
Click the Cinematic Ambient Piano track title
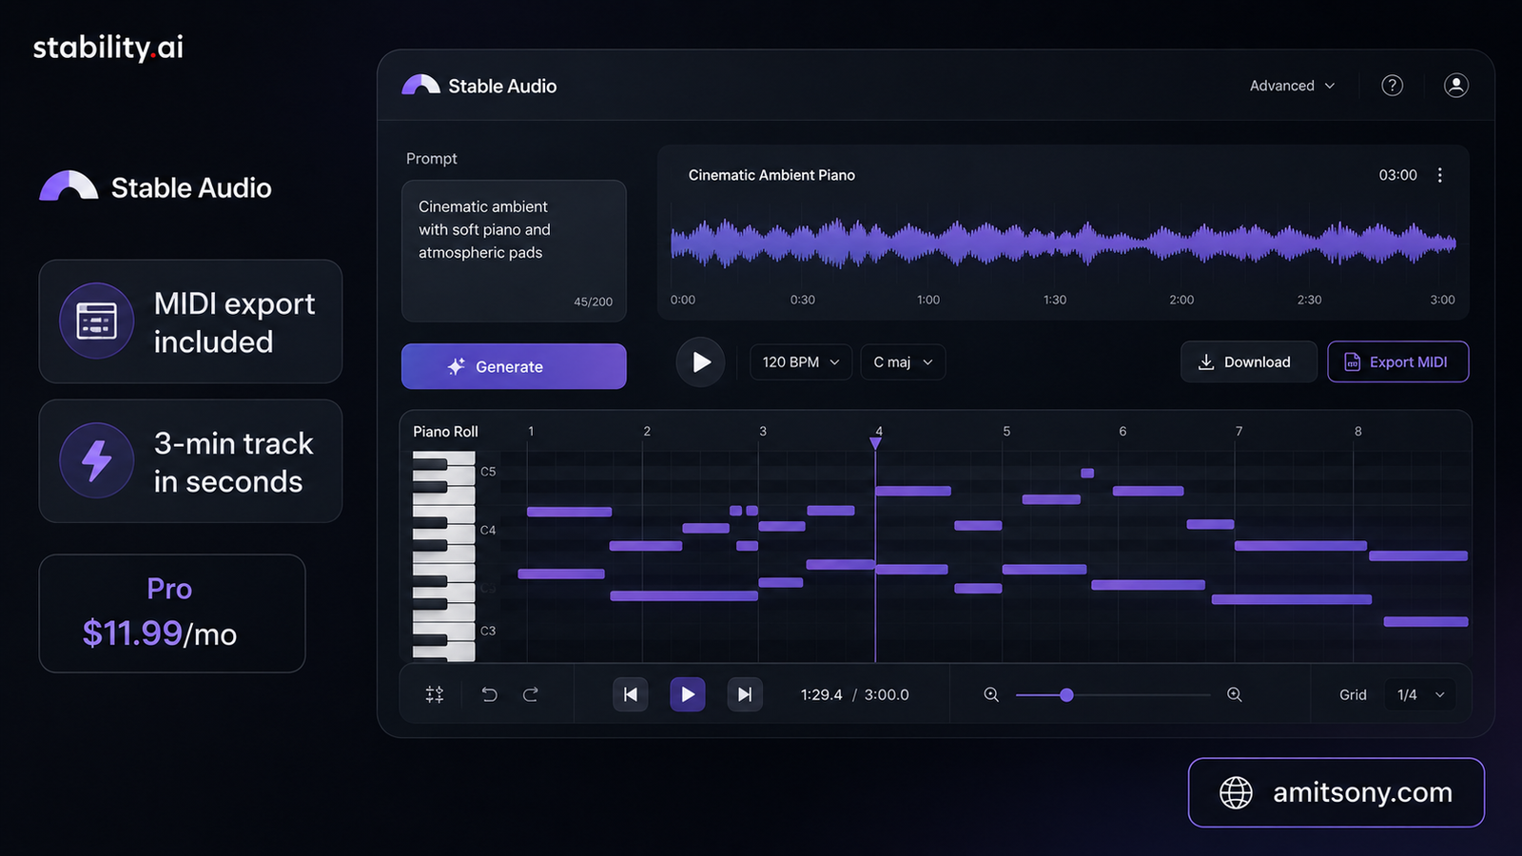tap(771, 175)
